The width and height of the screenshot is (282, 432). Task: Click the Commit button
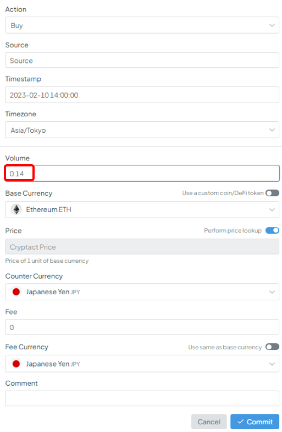tap(255, 422)
